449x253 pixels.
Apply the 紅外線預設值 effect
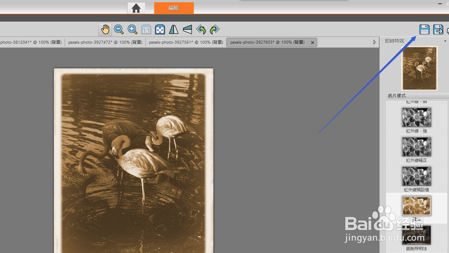tap(417, 179)
